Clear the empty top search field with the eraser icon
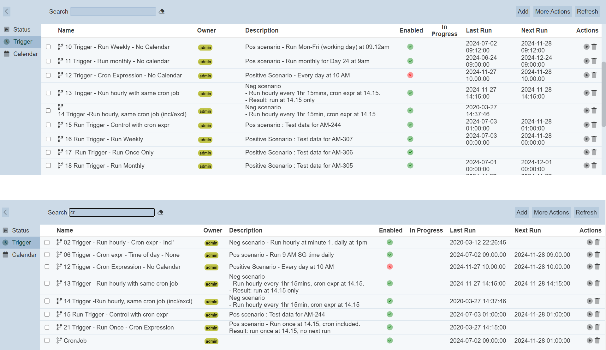 pos(162,11)
